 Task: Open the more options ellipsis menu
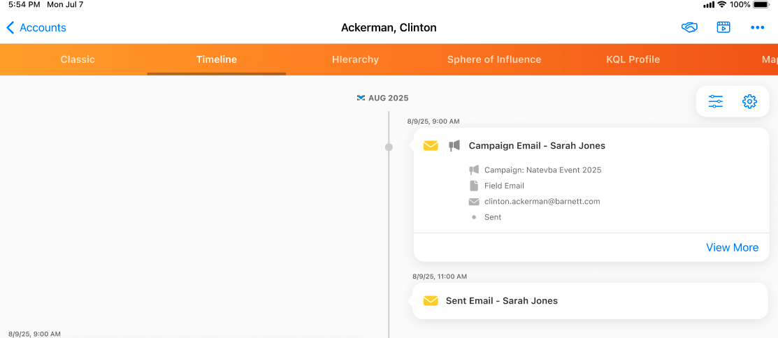pos(758,28)
